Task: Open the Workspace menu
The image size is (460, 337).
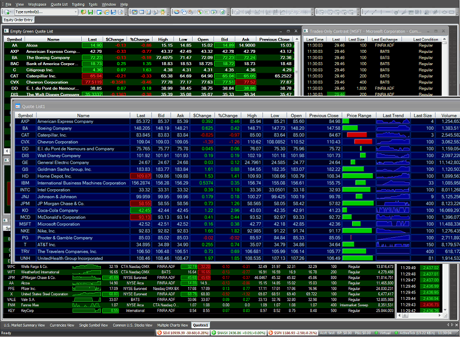Action: click(x=37, y=5)
